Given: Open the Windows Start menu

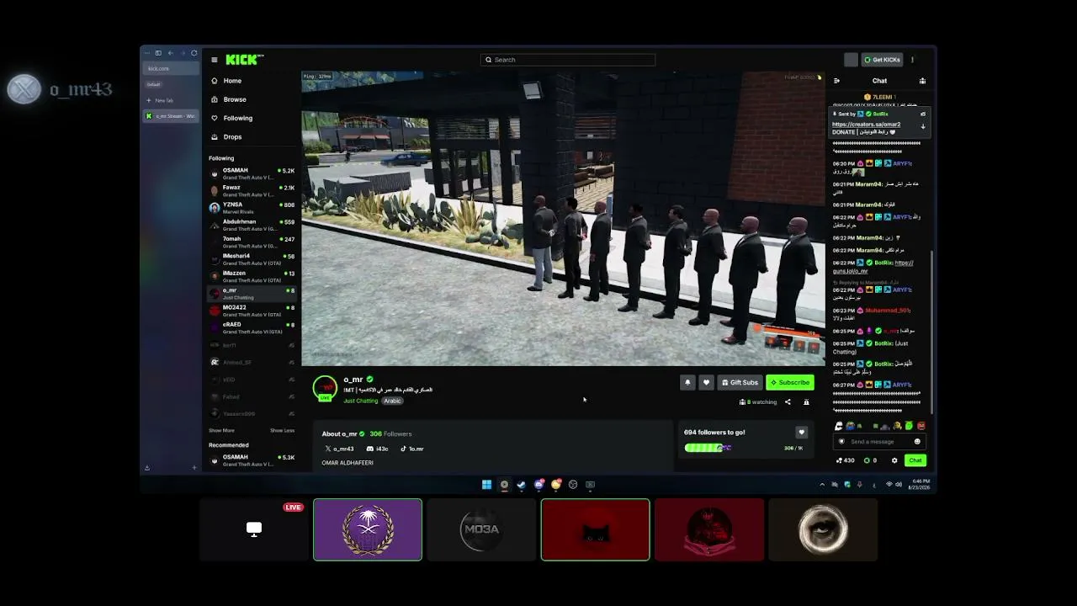Looking at the screenshot, I should click(x=486, y=484).
